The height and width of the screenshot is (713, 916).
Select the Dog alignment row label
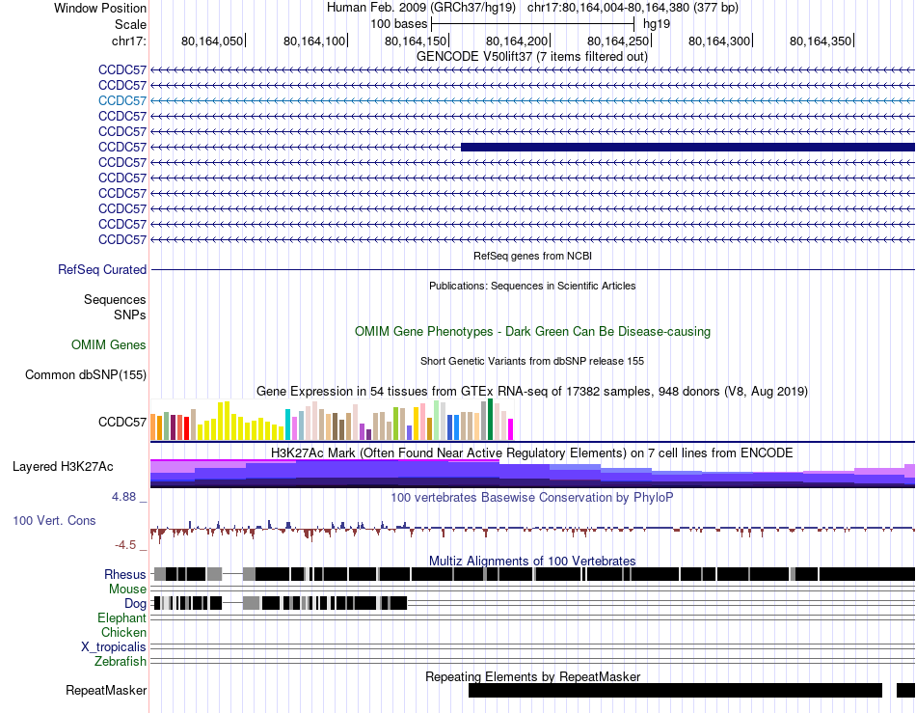(135, 603)
